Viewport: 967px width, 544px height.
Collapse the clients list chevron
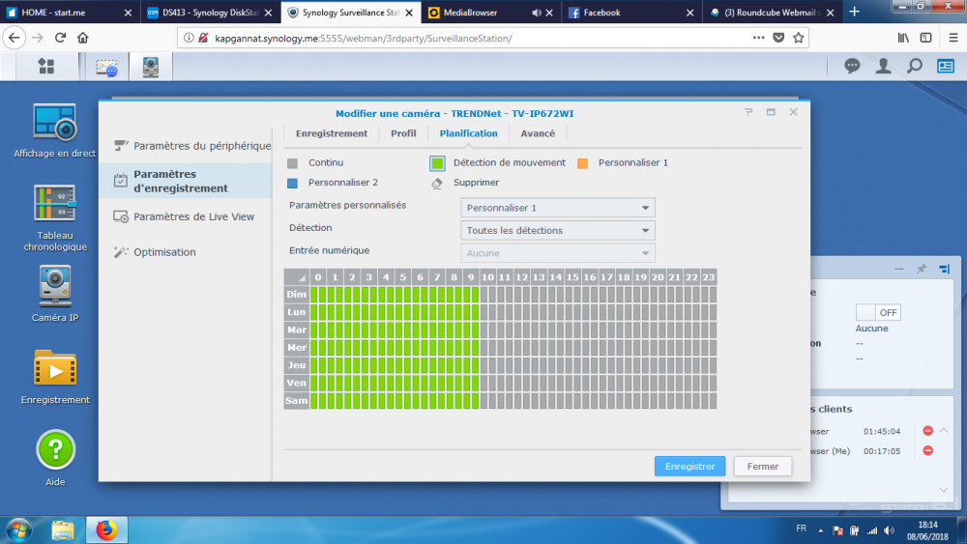pyautogui.click(x=944, y=431)
